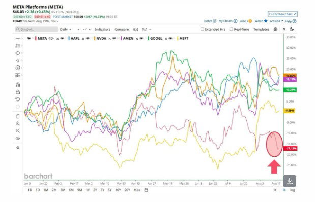Click the undo arrow icon

[18, 99]
